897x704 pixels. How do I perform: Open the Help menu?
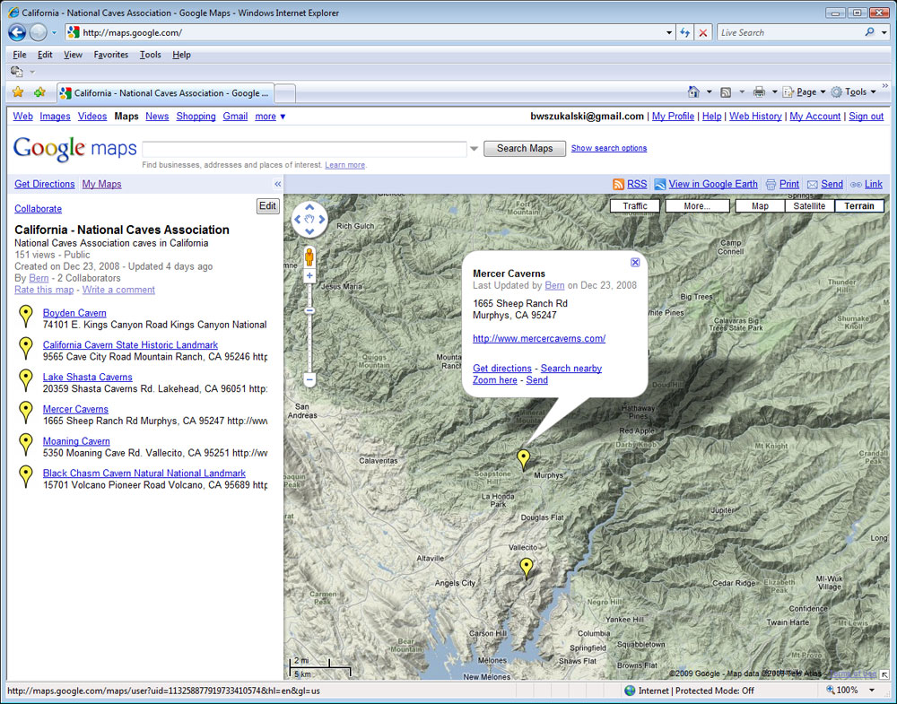tap(181, 55)
